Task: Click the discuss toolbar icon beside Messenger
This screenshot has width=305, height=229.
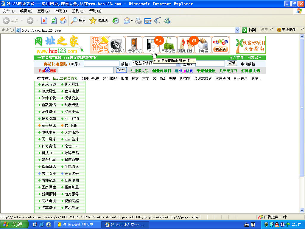Action: (x=157, y=21)
